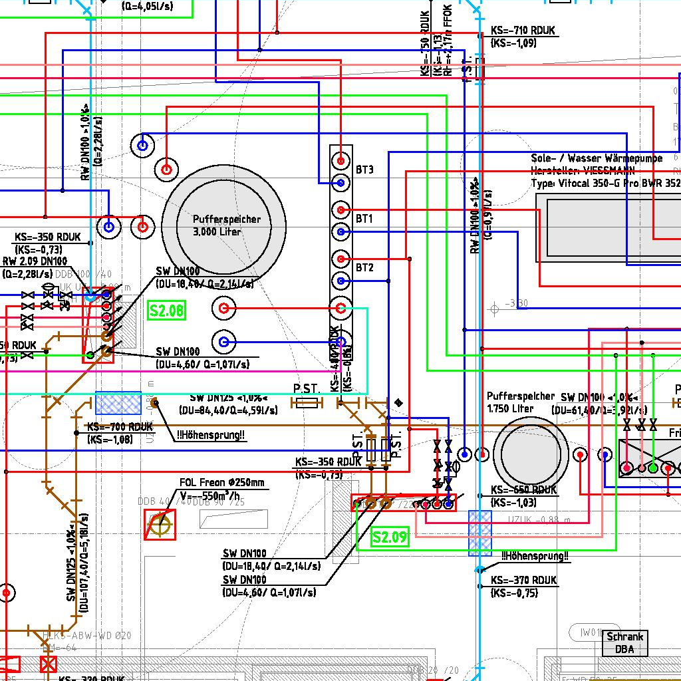Select blue hatched box below KS=-650 label

click(x=480, y=532)
